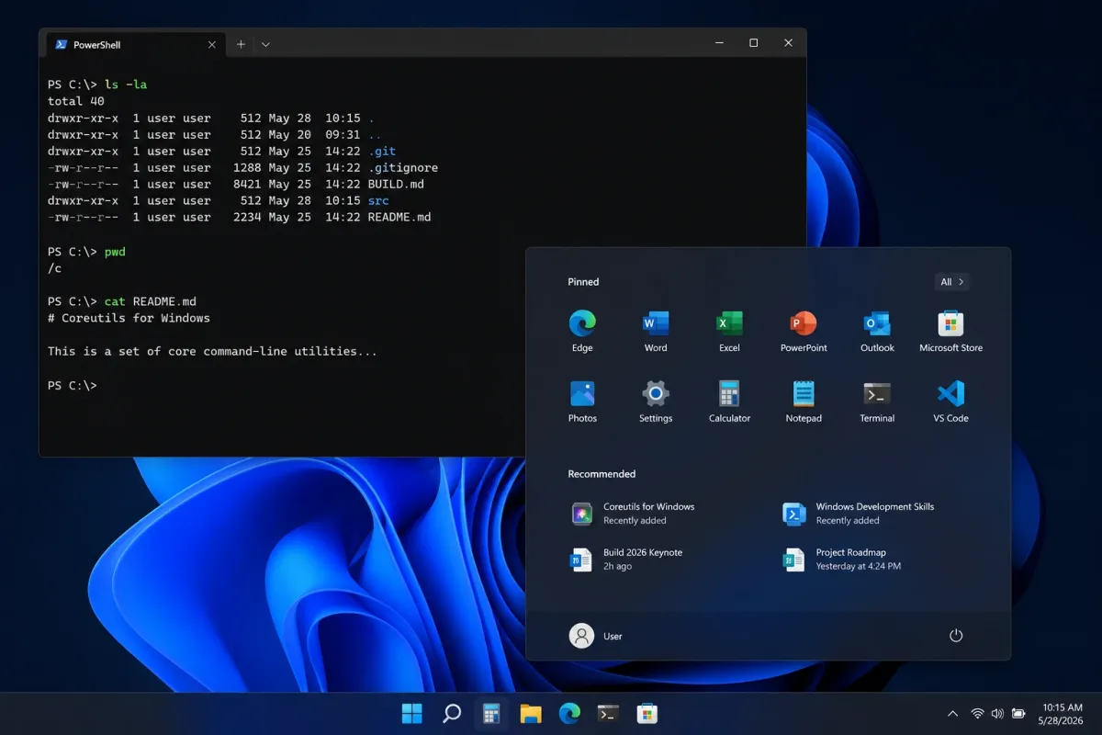Select the PowerShell tab

point(134,44)
